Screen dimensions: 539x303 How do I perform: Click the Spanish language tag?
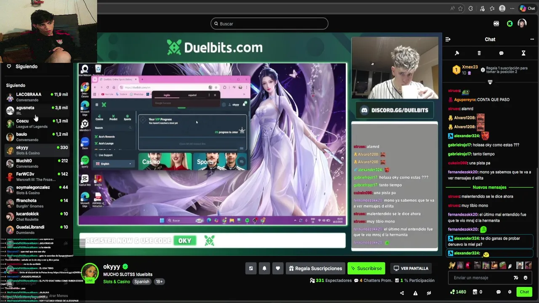pyautogui.click(x=142, y=282)
